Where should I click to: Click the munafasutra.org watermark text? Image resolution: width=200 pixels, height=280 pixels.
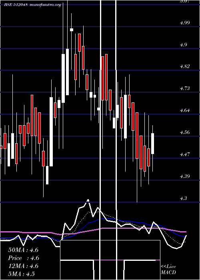point(46,5)
